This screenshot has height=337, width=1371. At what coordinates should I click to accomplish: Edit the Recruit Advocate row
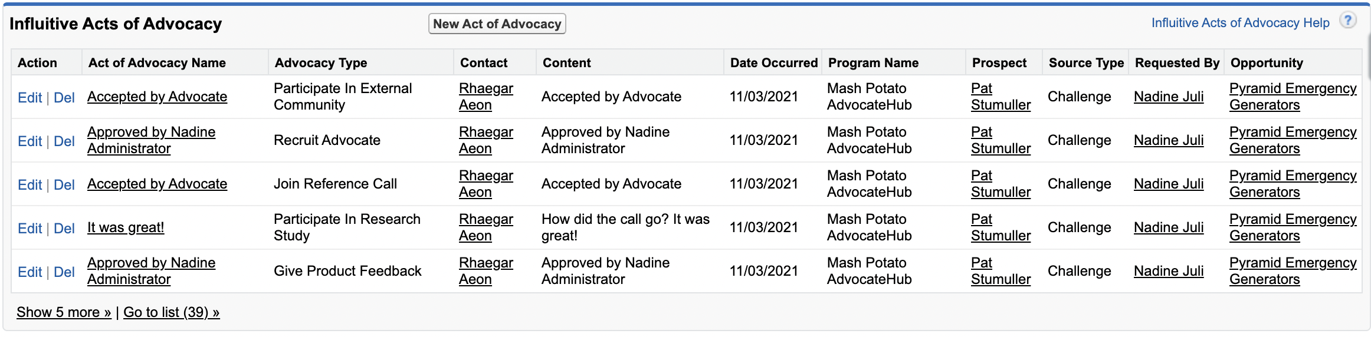(29, 141)
